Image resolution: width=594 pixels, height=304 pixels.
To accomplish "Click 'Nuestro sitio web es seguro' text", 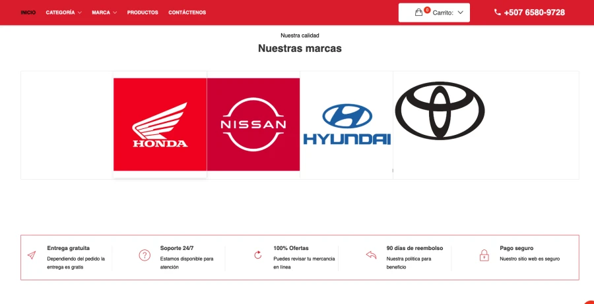I will [x=529, y=259].
